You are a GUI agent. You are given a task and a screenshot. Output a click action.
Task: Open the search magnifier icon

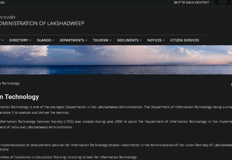click(217, 3)
